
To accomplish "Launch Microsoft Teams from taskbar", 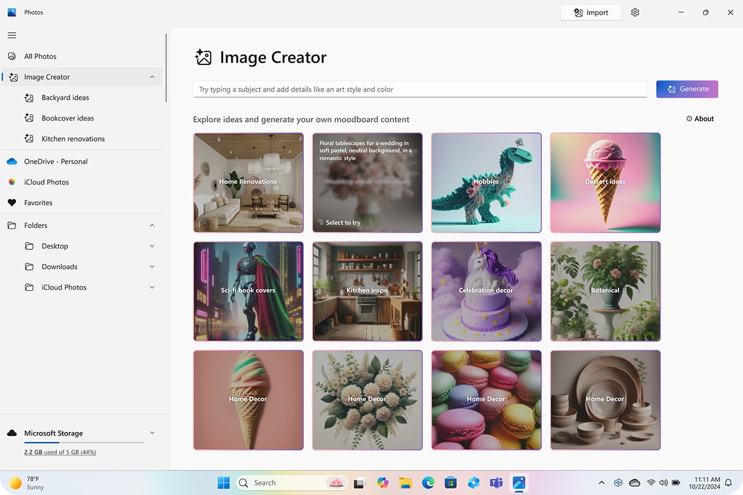I will coord(496,483).
